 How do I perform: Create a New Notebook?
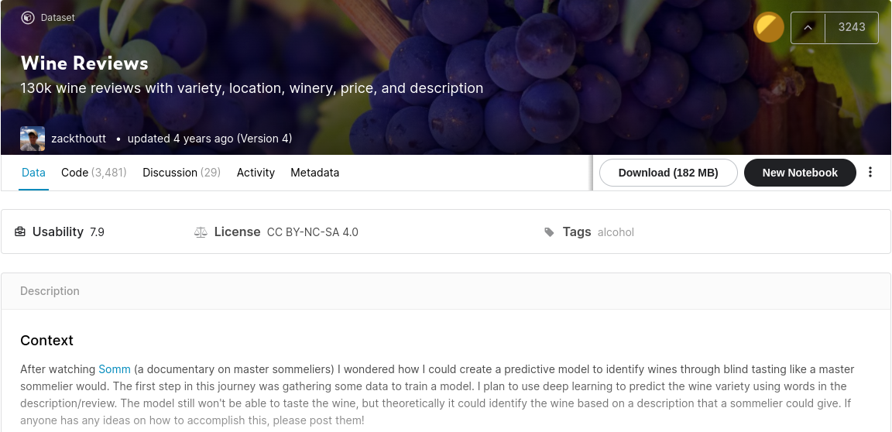click(x=800, y=173)
